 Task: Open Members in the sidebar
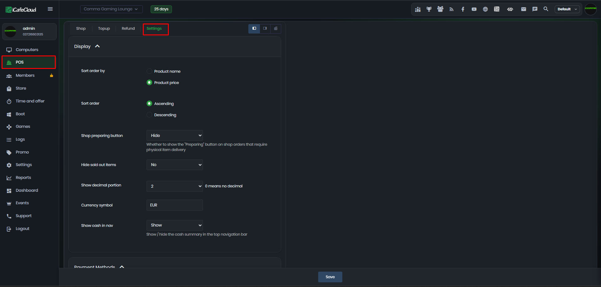tap(25, 75)
